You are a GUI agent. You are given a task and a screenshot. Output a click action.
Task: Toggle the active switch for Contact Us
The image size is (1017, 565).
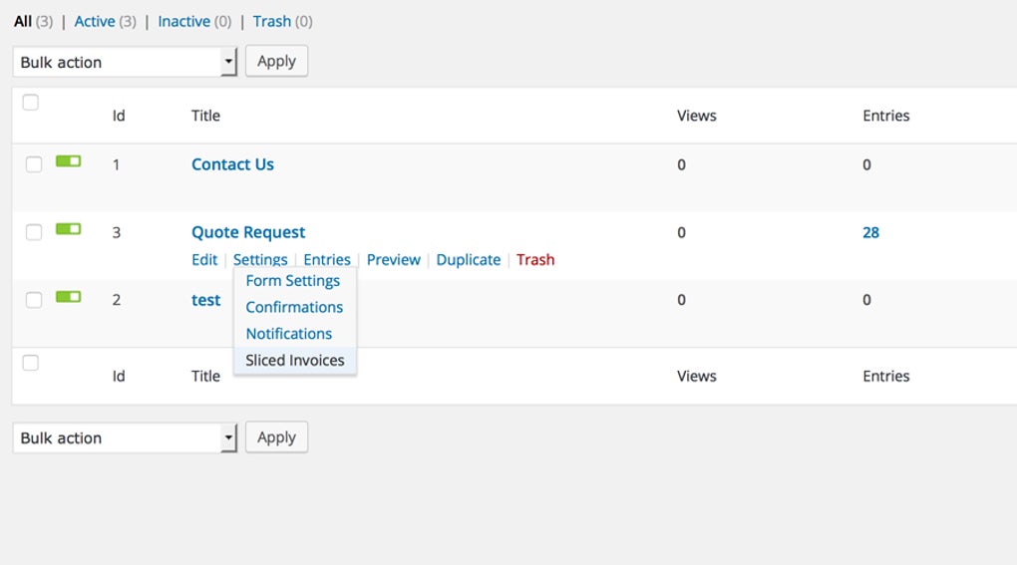point(68,161)
